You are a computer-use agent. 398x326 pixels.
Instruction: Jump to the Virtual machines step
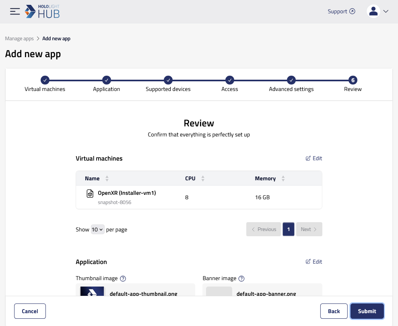pyautogui.click(x=45, y=80)
